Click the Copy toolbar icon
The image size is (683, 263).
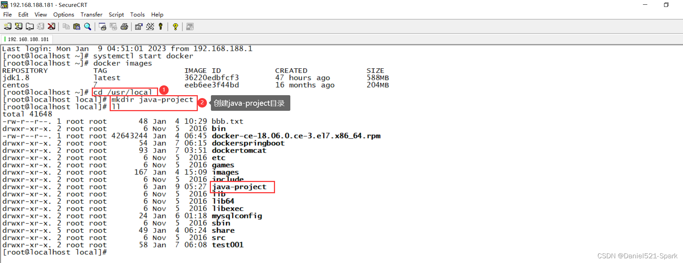click(x=66, y=27)
